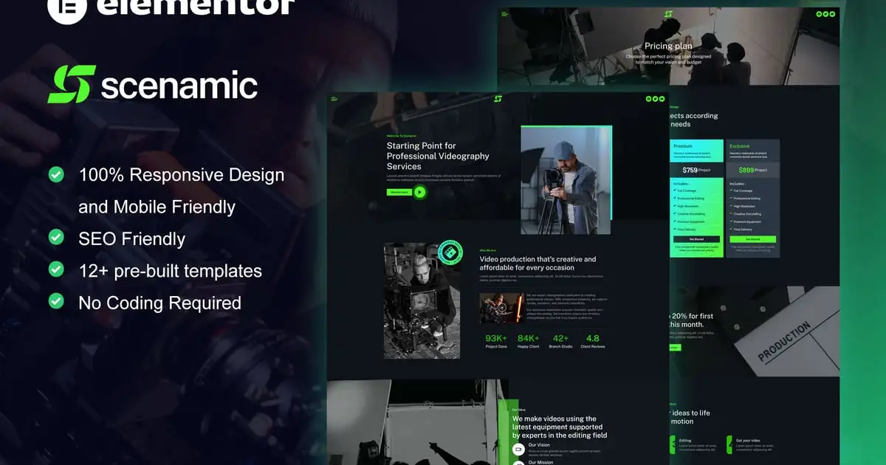Image resolution: width=886 pixels, height=465 pixels.
Task: Click the Premium plan title
Action: (x=683, y=146)
